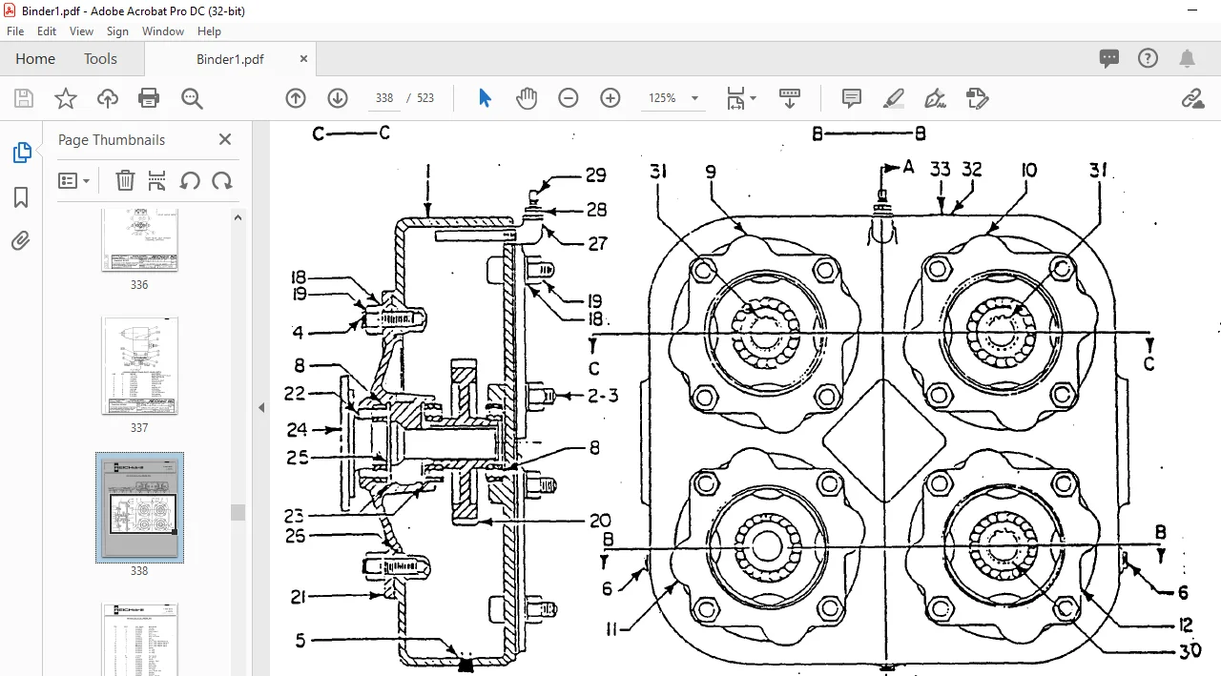
Task: Click the scrolling mode keyboard icon
Action: tap(790, 98)
